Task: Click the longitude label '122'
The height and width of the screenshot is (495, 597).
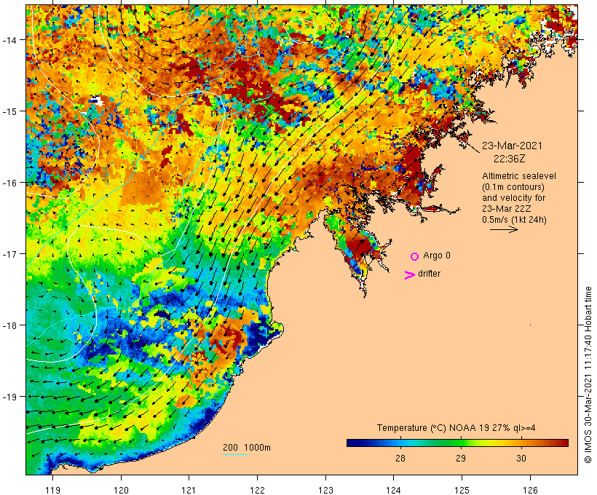Action: (x=258, y=490)
